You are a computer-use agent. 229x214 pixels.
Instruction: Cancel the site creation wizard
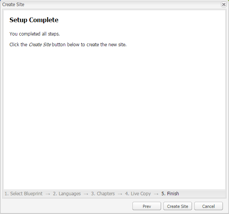click(208, 206)
